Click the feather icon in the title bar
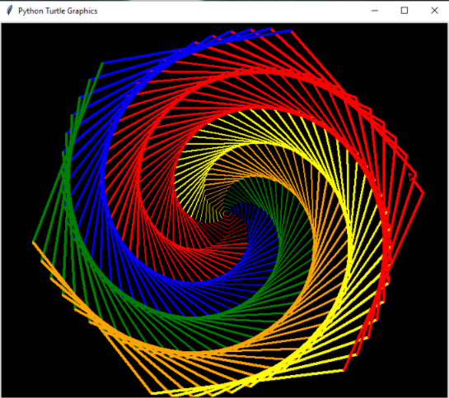The image size is (449, 398). click(9, 11)
